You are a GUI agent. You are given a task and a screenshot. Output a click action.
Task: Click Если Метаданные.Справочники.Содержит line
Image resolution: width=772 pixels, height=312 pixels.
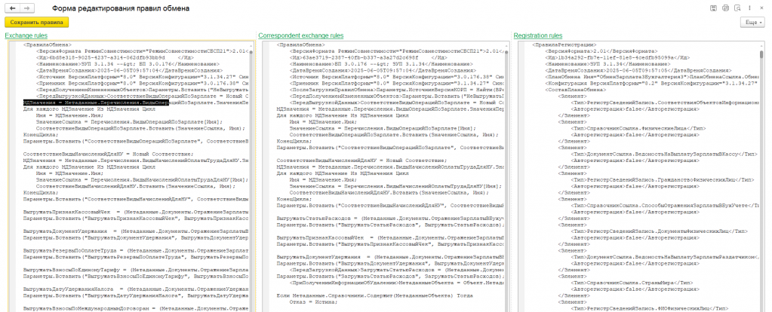[x=374, y=295]
